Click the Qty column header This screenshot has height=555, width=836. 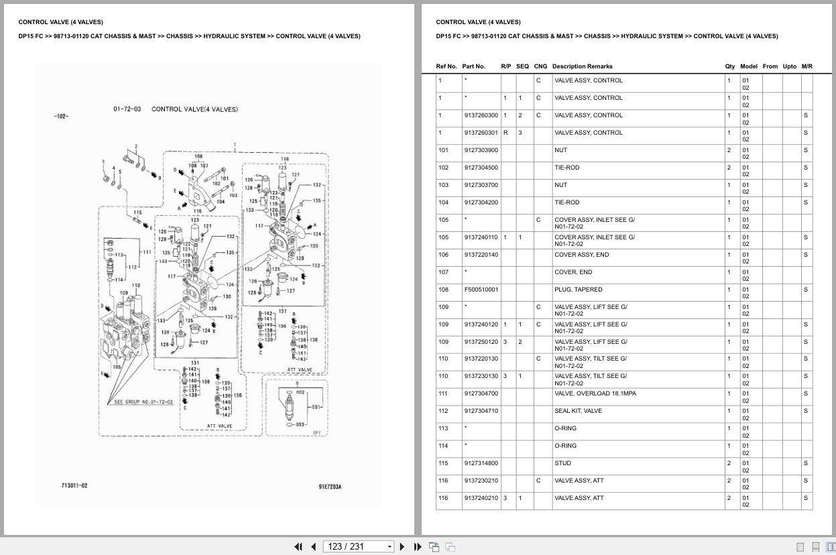[x=730, y=66]
